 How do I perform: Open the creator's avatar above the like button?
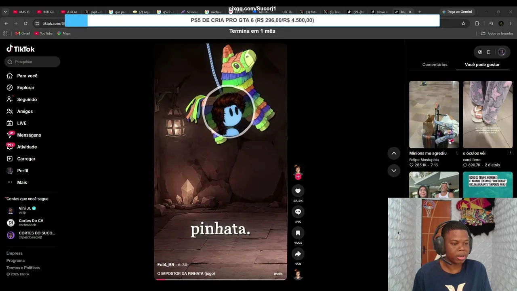coord(298,170)
